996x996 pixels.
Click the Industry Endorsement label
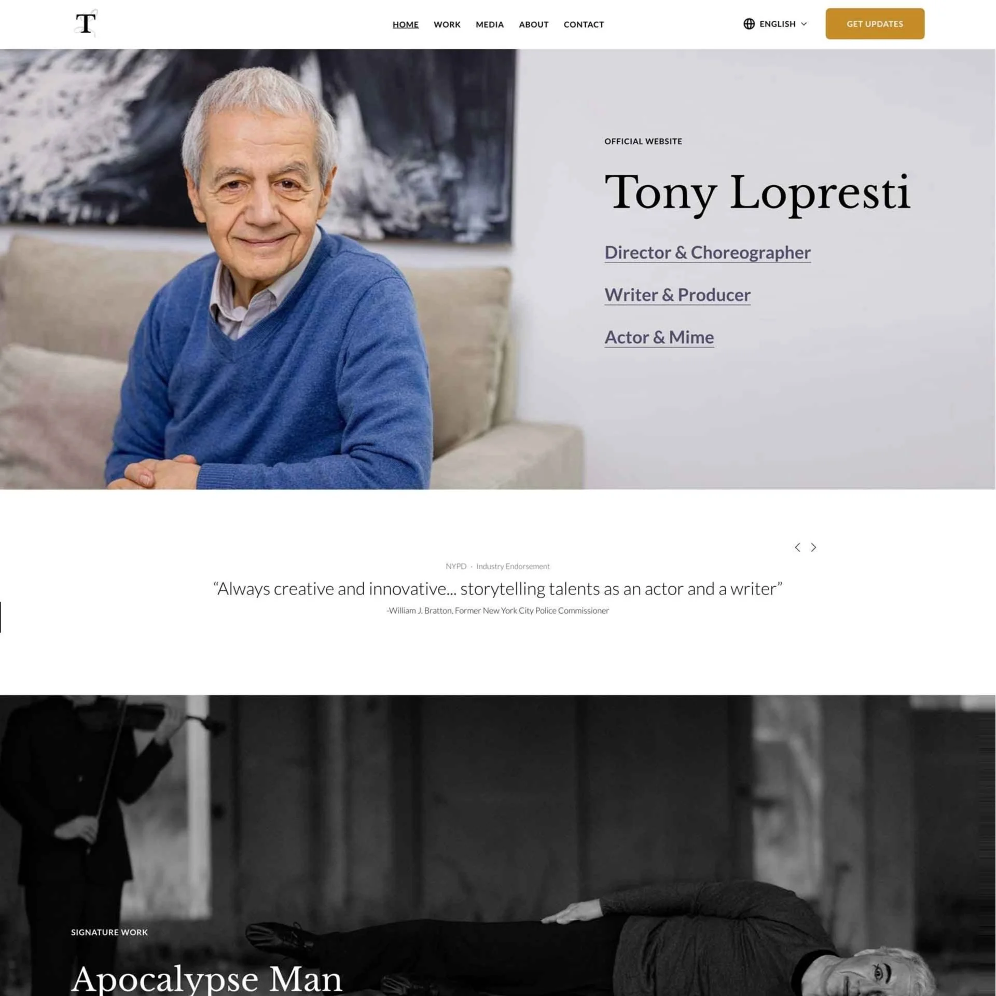513,566
